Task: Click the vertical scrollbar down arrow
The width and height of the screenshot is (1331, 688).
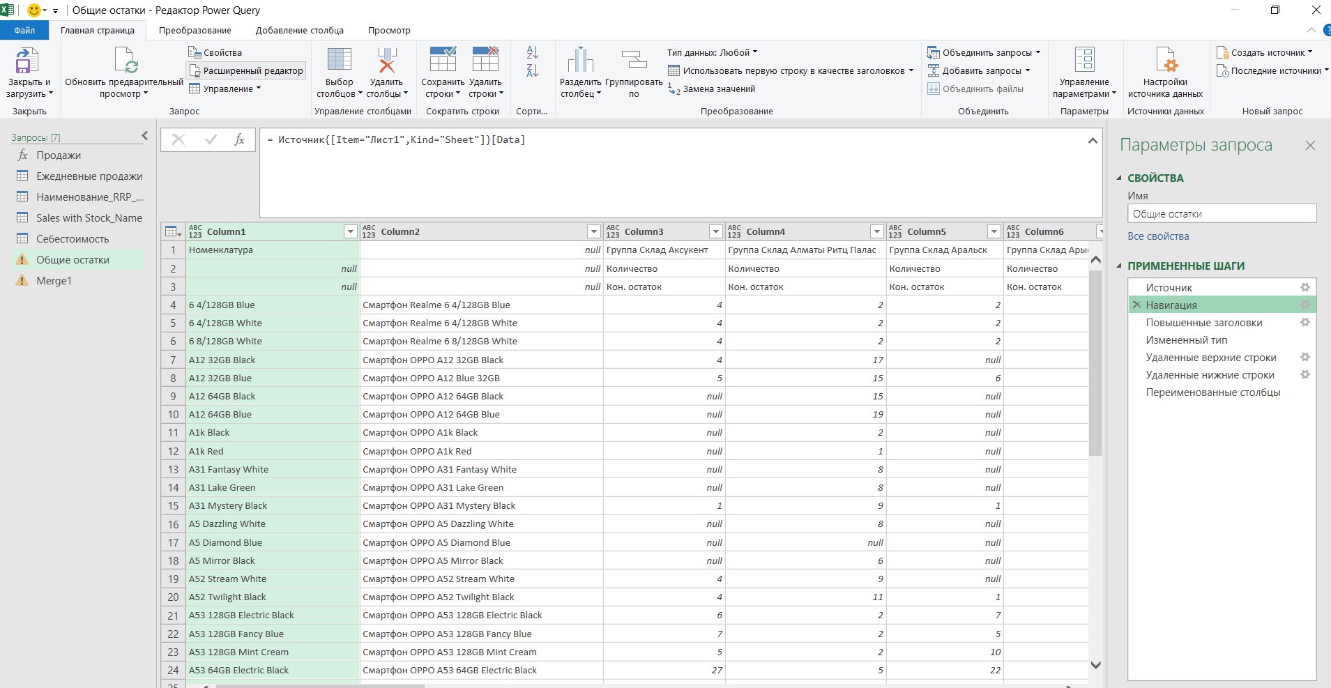Action: tap(1095, 665)
